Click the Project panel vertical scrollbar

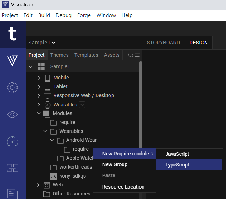141,107
